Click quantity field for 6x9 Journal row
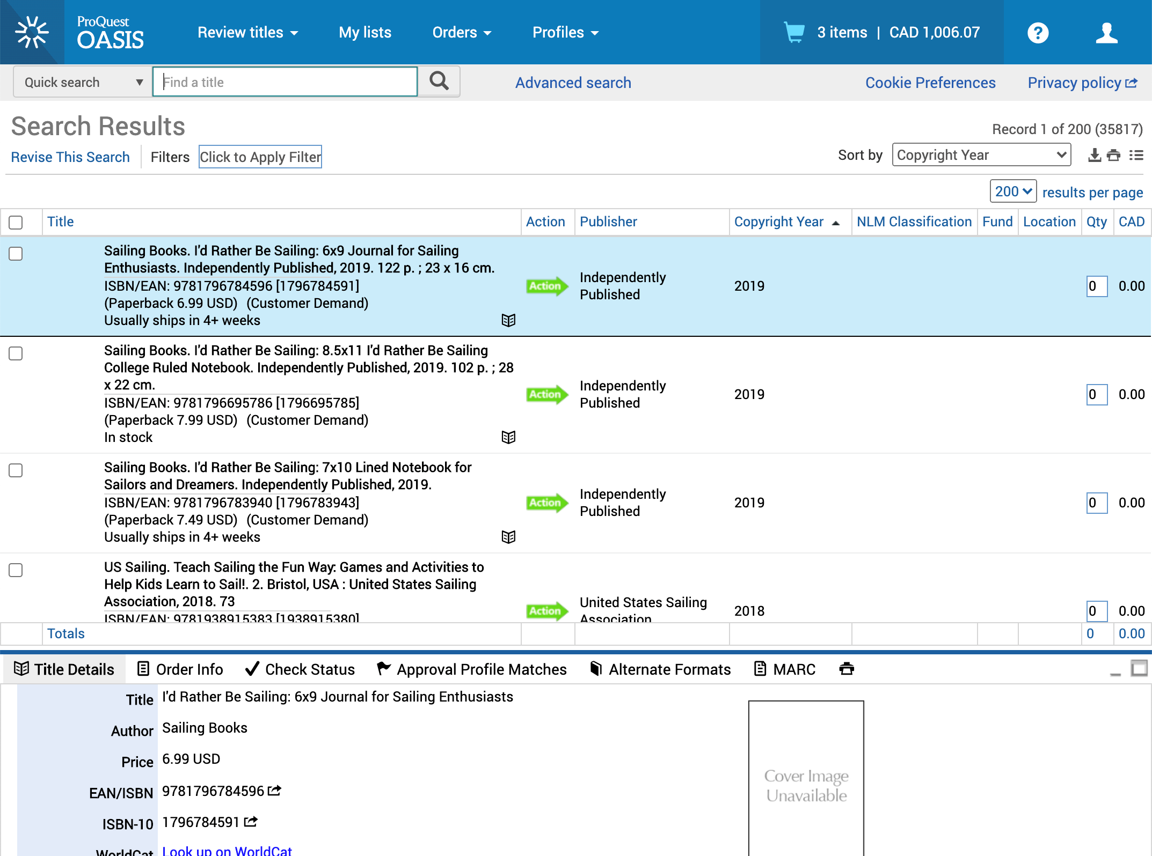Image resolution: width=1152 pixels, height=856 pixels. [x=1097, y=286]
